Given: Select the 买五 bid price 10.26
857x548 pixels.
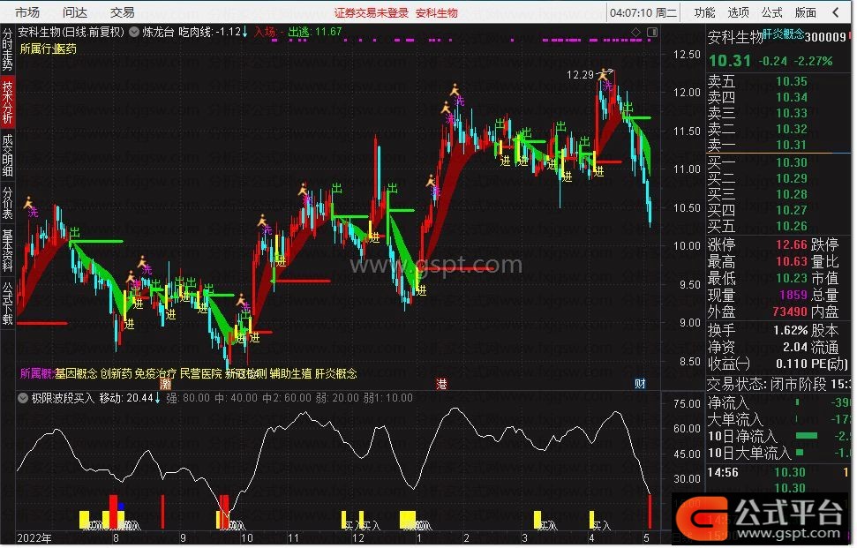Looking at the screenshot, I should pos(792,226).
